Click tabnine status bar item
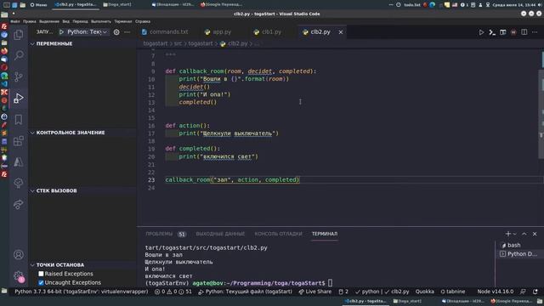 [x=453, y=292]
